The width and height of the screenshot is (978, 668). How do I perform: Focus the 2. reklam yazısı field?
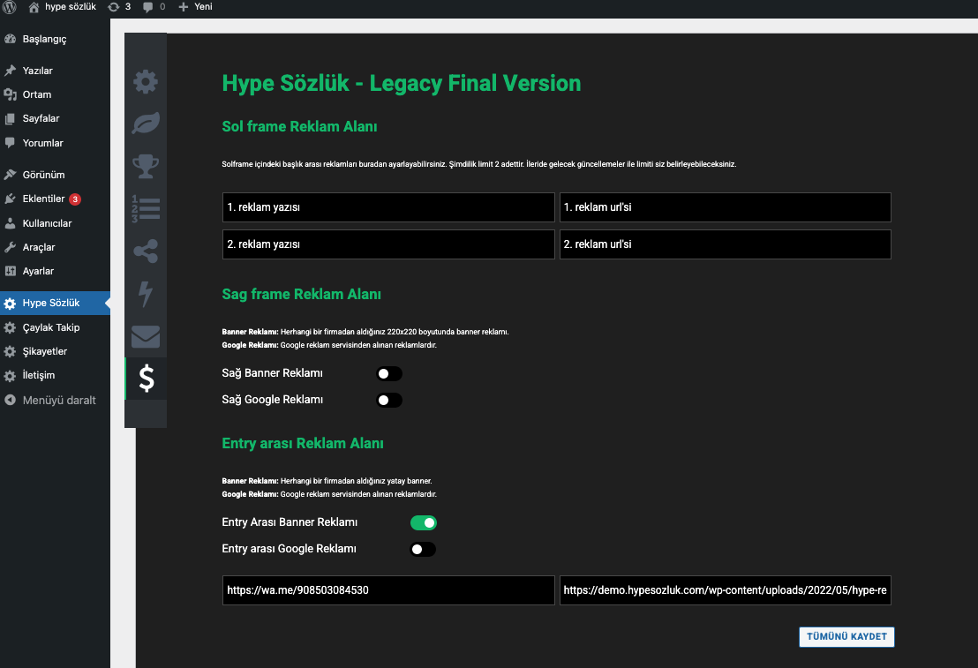[x=388, y=244]
